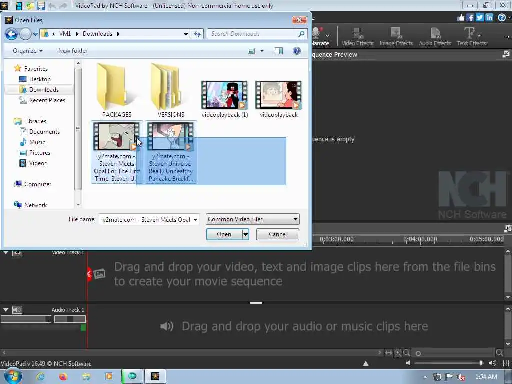
Task: Adjust Audio Track 1 volume slider
Action: pos(26,319)
